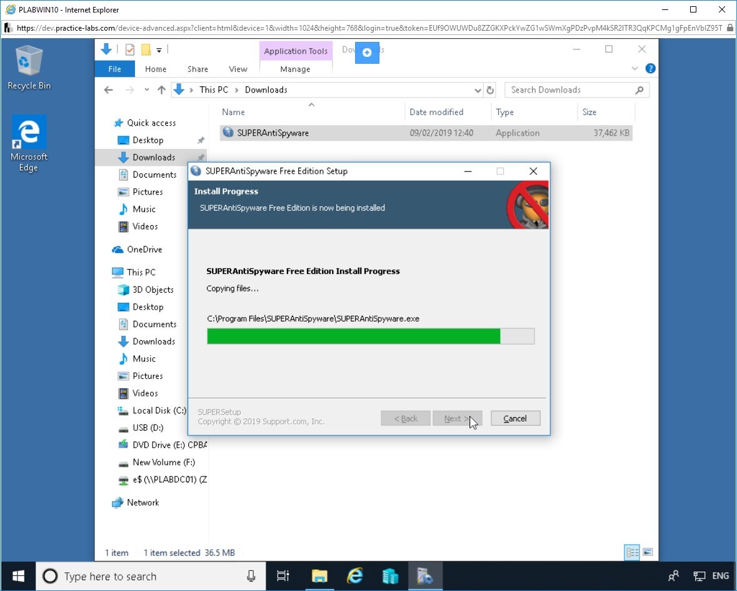Image resolution: width=737 pixels, height=591 pixels.
Task: Click the New Folder icon in title bar
Action: pos(146,49)
